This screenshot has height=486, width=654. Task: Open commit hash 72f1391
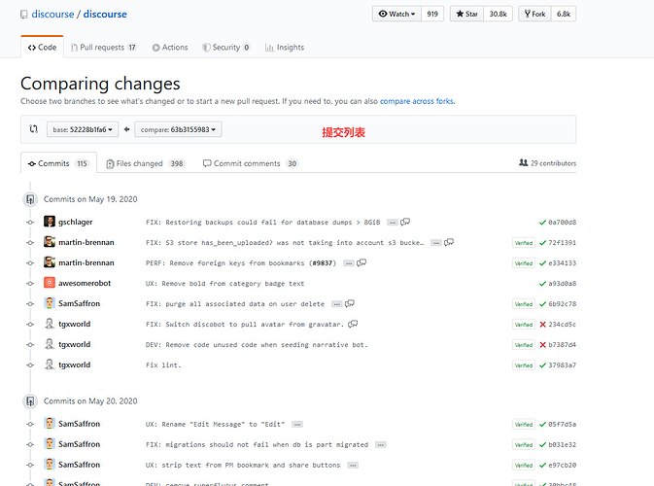click(563, 242)
